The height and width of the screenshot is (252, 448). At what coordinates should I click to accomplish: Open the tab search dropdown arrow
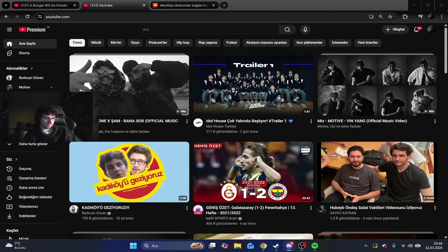[x=6, y=5]
